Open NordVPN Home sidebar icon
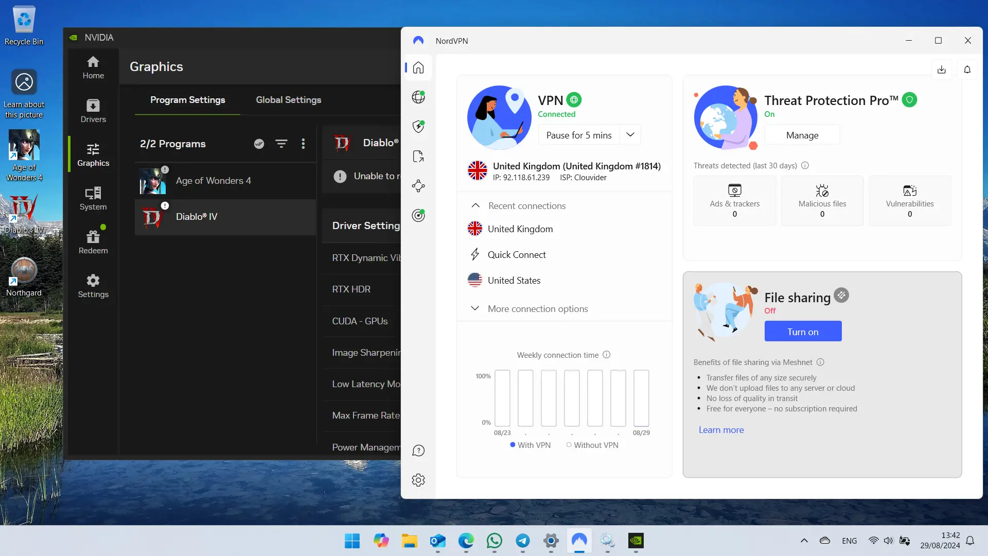This screenshot has width=988, height=556. tap(418, 68)
